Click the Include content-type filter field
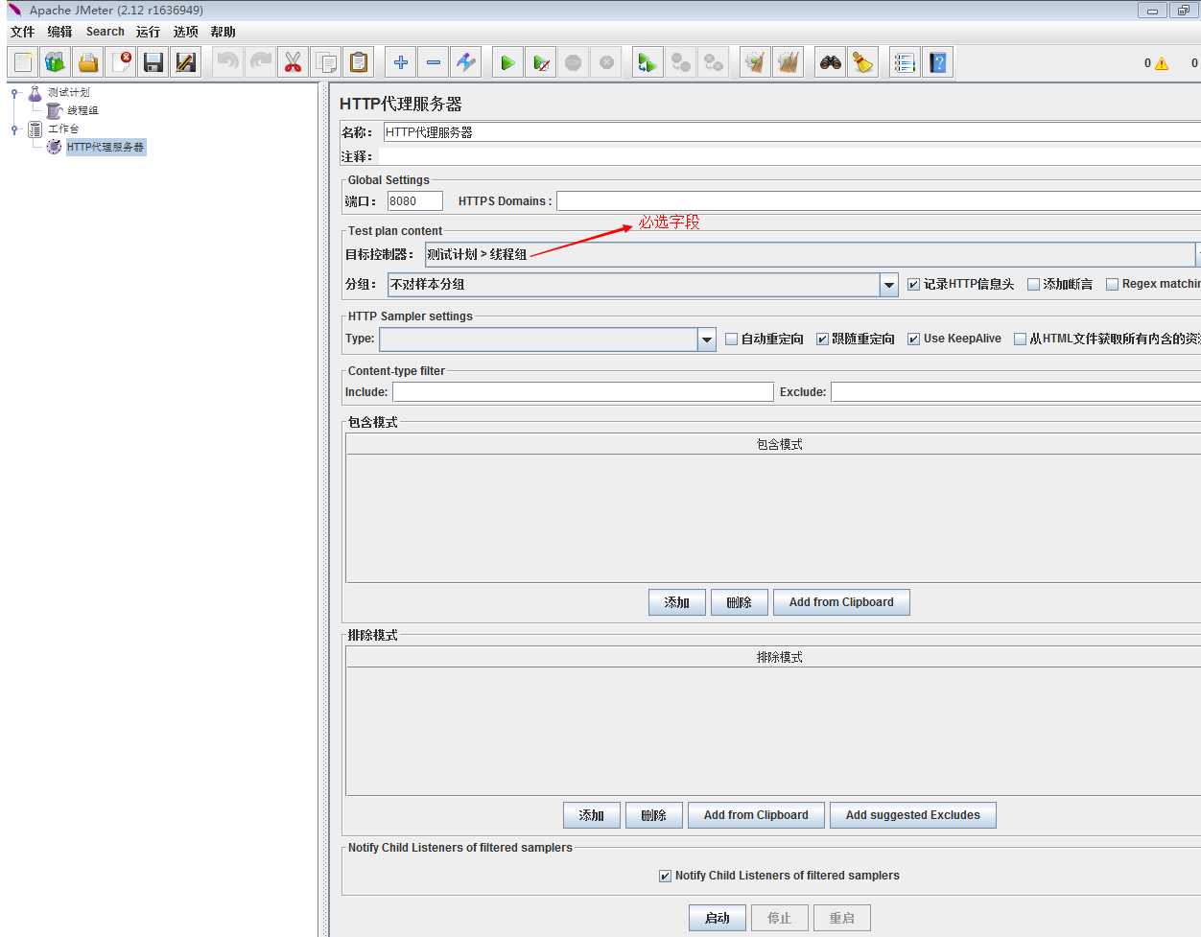The image size is (1201, 937). pos(583,392)
